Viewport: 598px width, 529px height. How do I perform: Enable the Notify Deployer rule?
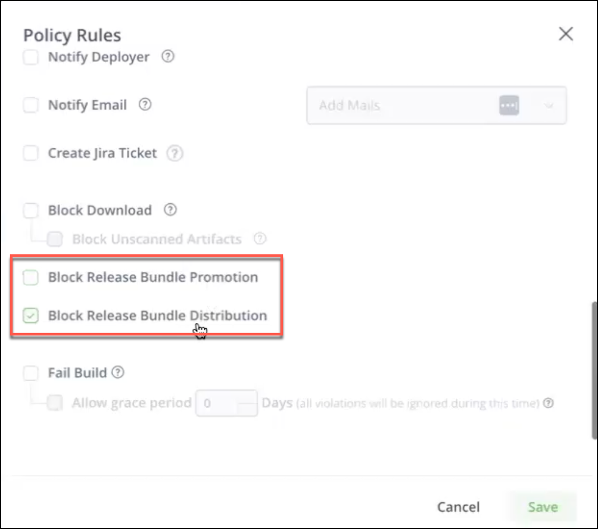pos(30,57)
